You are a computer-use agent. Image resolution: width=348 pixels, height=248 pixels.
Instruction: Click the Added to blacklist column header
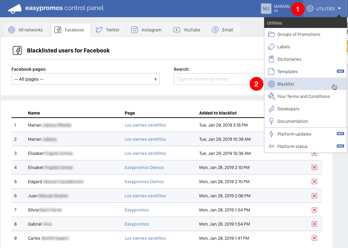(218, 113)
